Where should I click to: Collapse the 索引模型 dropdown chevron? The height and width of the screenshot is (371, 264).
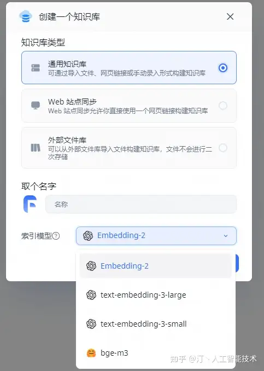coord(226,236)
